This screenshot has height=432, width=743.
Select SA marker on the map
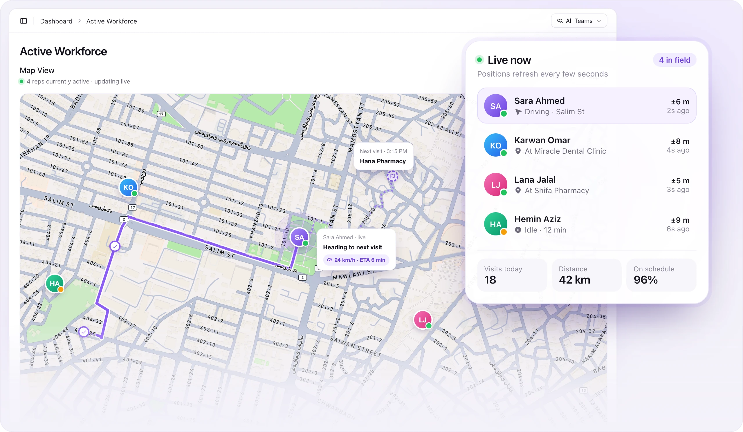299,237
